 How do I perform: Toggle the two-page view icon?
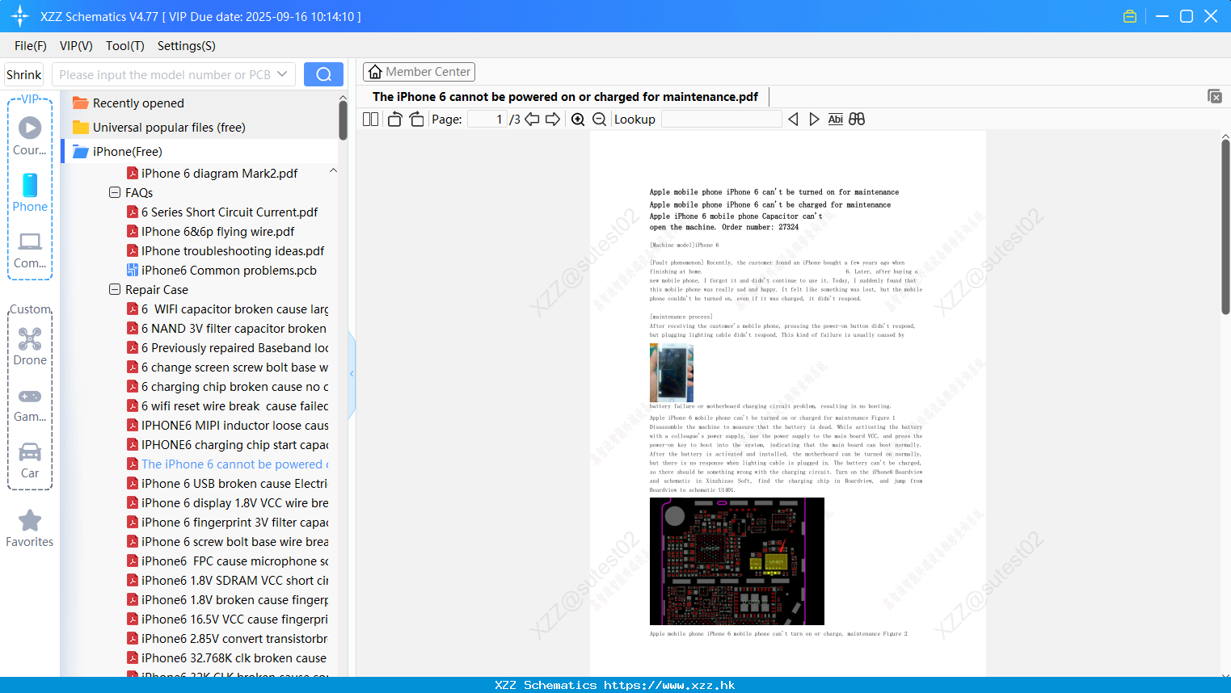(371, 120)
